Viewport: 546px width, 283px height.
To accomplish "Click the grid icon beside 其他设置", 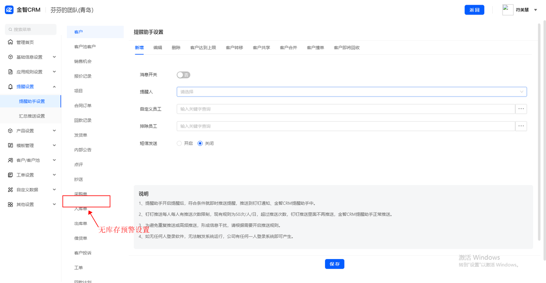I will 11,204.
